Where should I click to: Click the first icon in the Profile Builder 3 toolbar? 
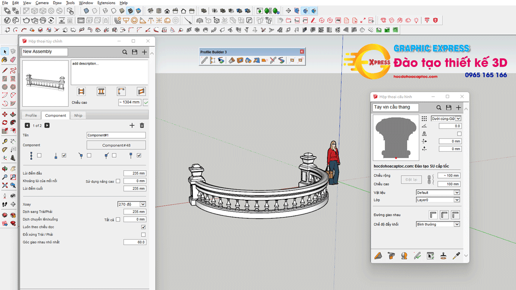(x=204, y=60)
